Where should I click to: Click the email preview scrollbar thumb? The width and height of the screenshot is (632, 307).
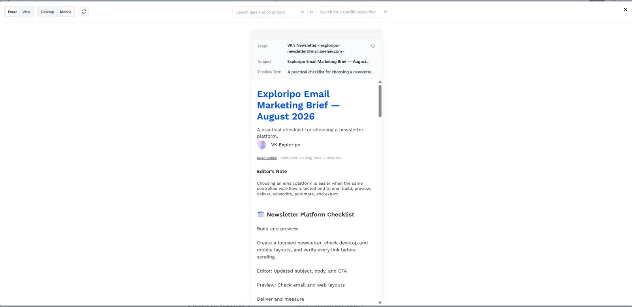coord(380,101)
